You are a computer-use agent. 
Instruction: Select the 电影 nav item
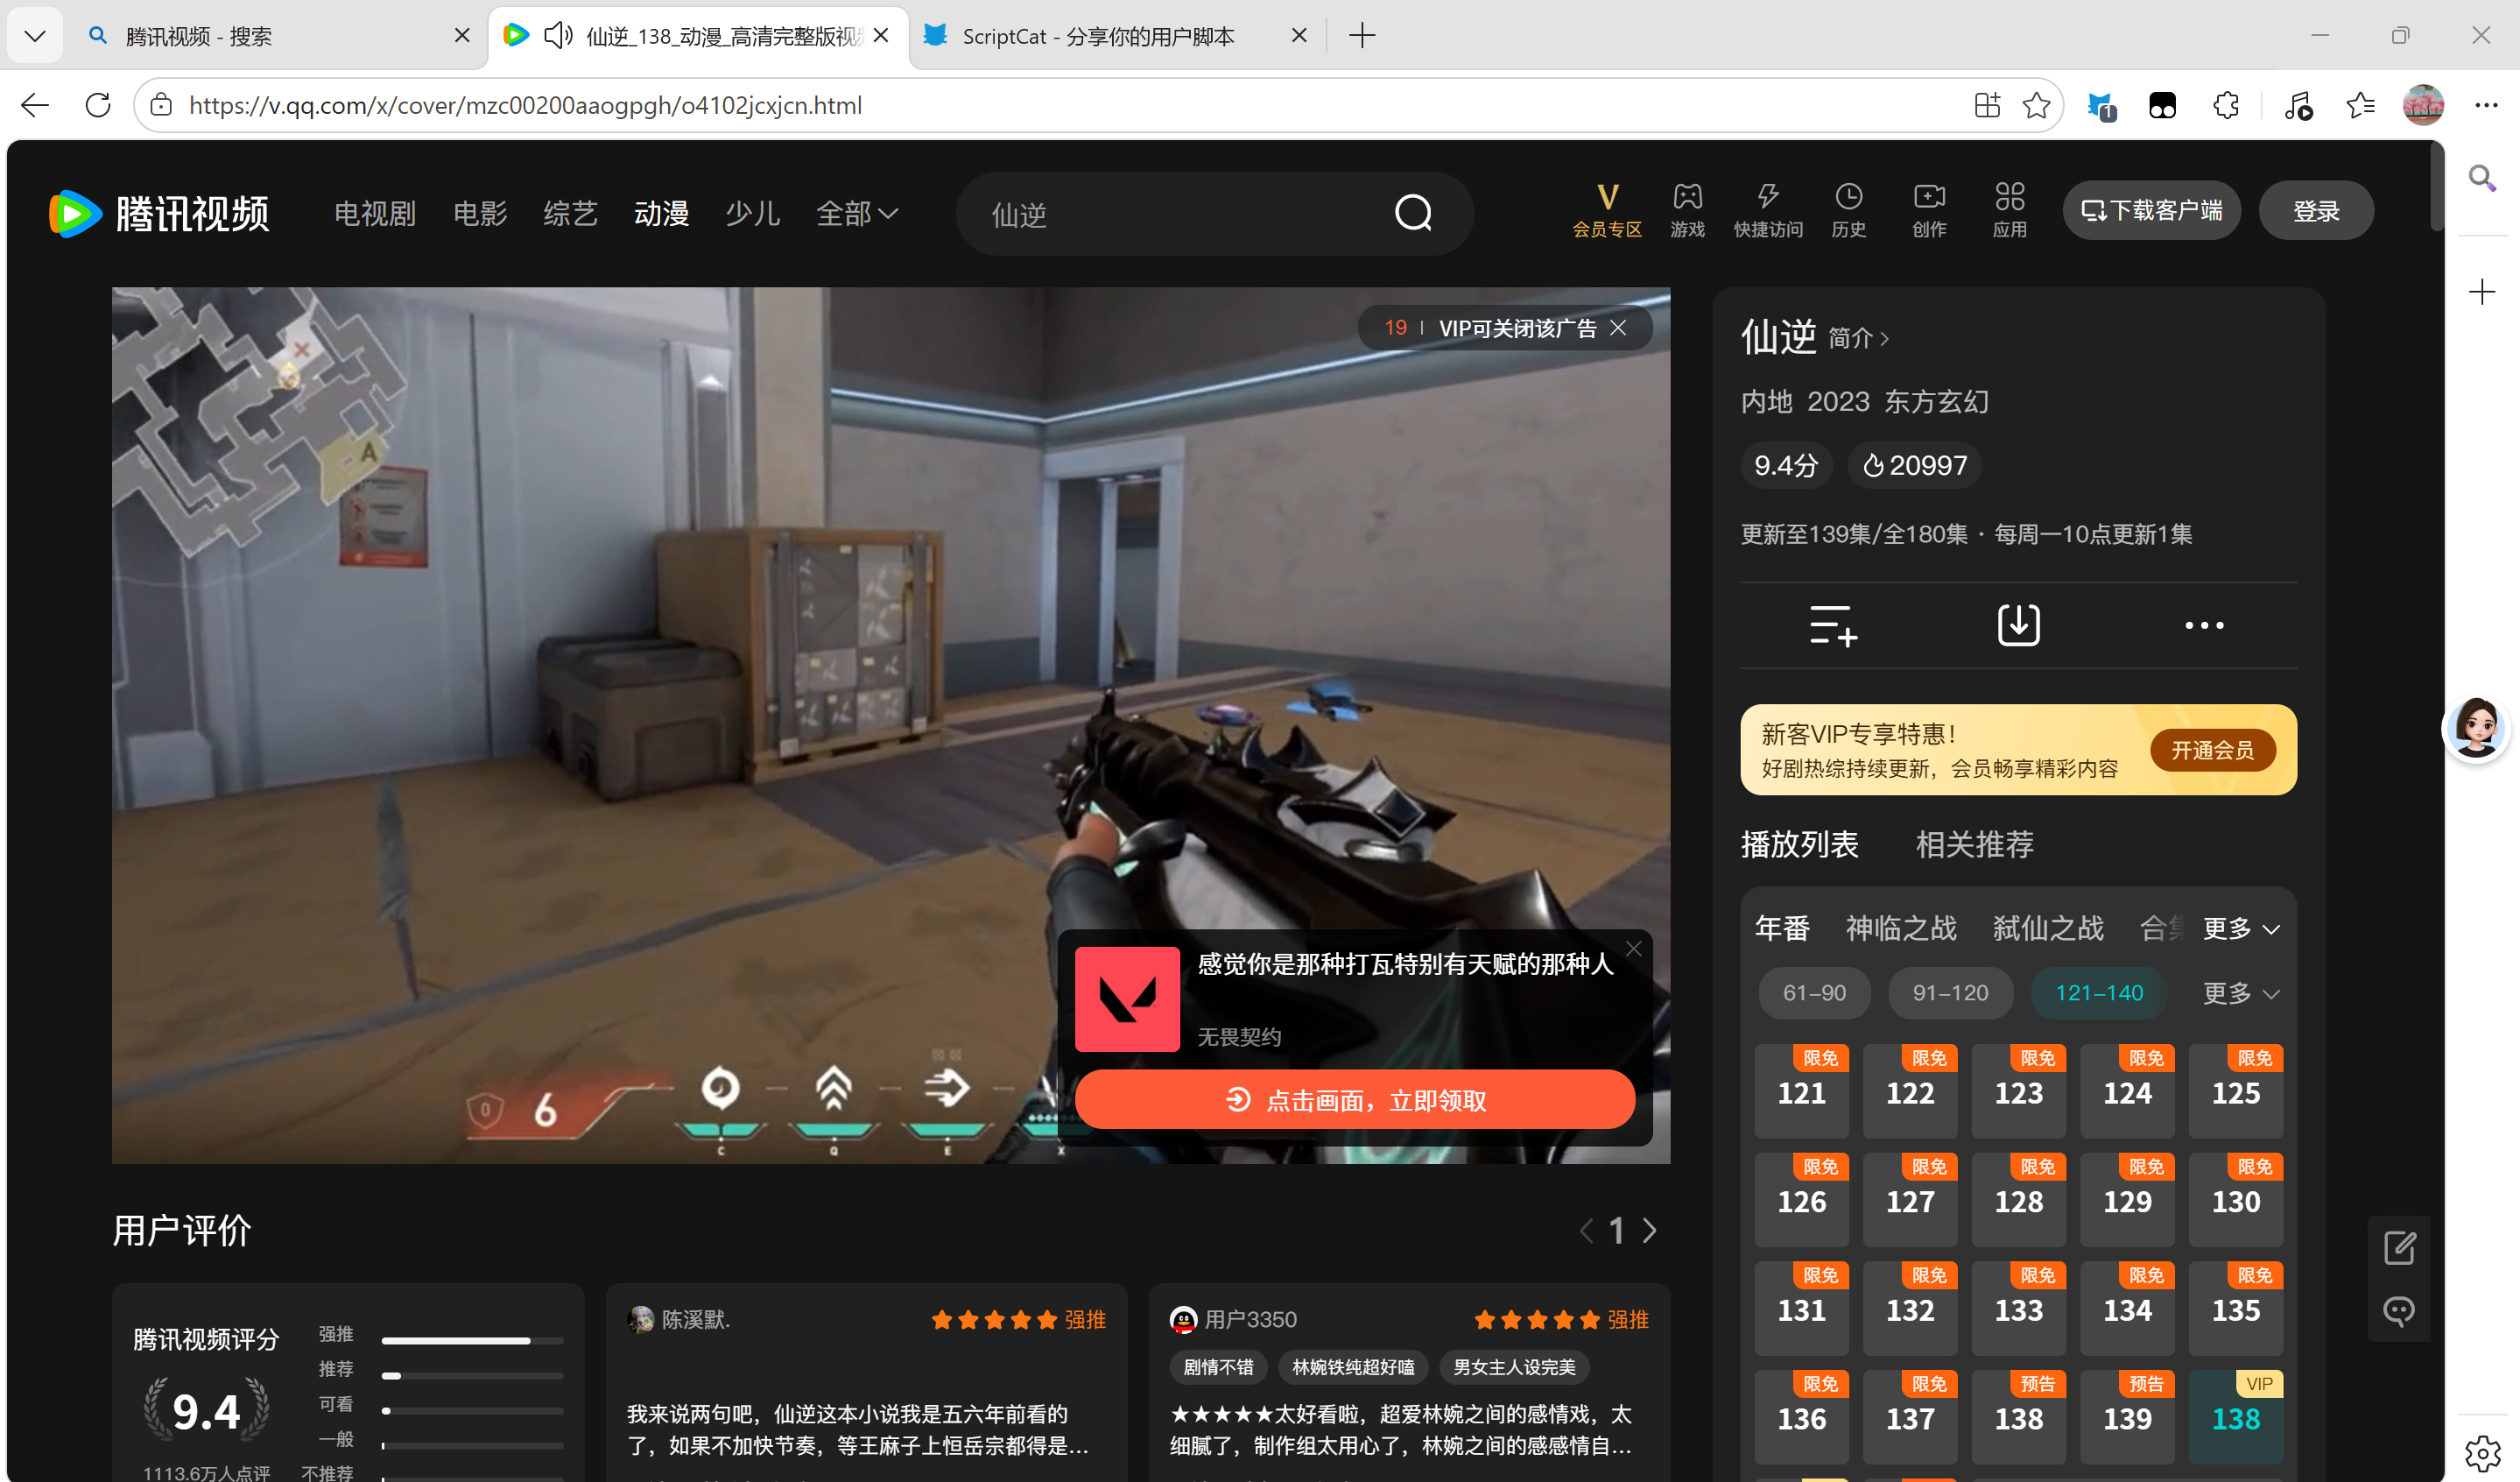tap(480, 213)
